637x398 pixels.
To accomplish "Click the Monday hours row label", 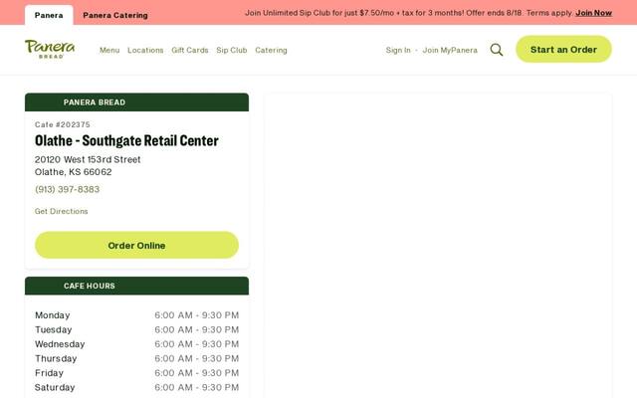I will coord(53,315).
